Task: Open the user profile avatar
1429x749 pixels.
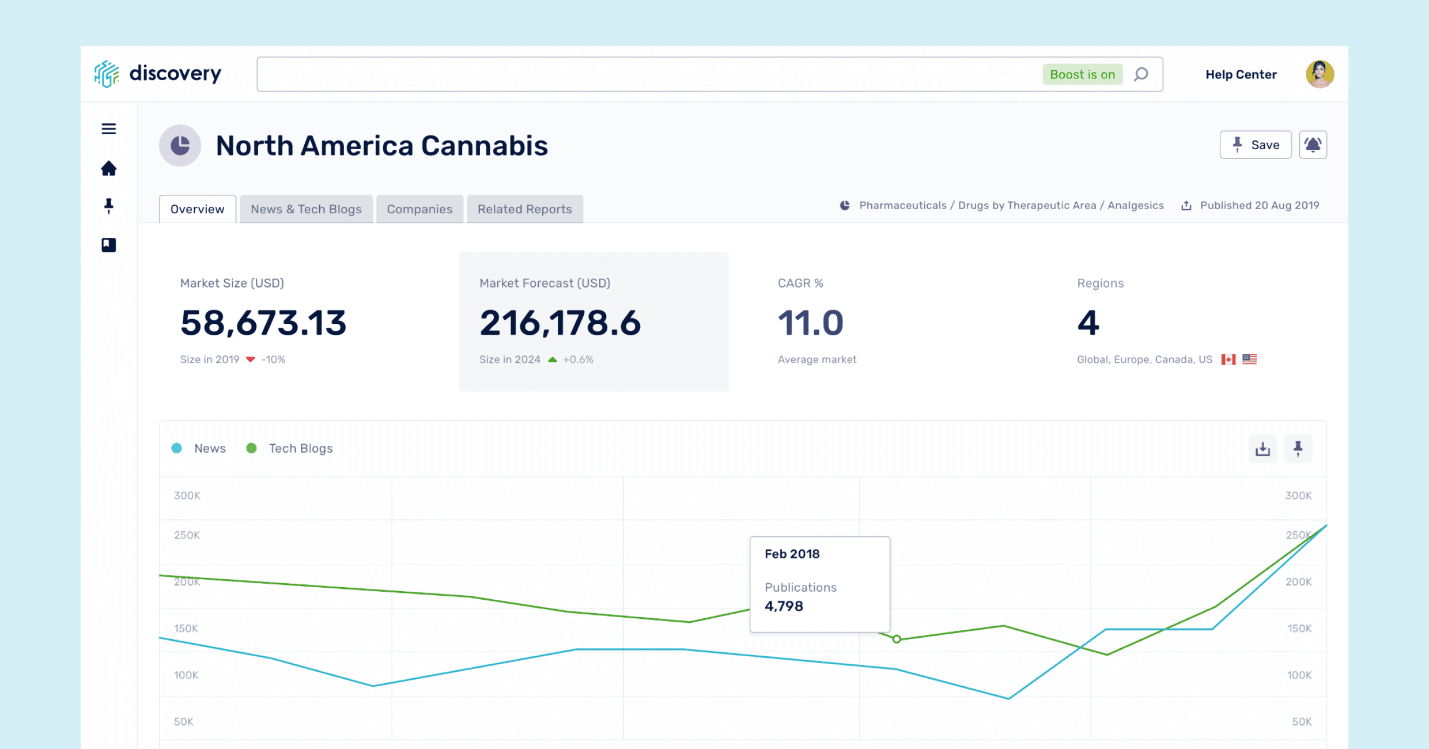Action: (x=1320, y=74)
